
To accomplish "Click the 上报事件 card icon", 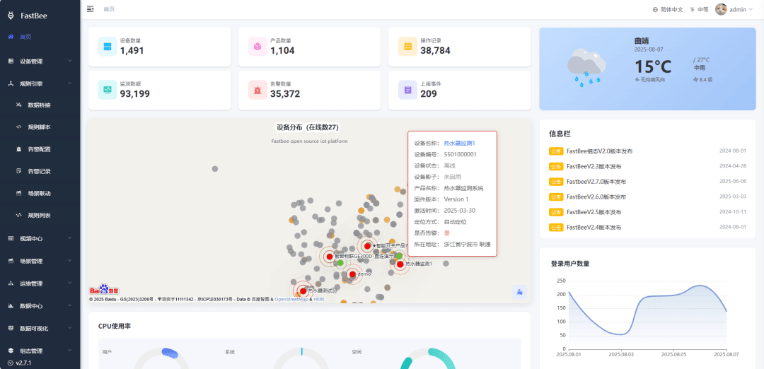I will 408,90.
